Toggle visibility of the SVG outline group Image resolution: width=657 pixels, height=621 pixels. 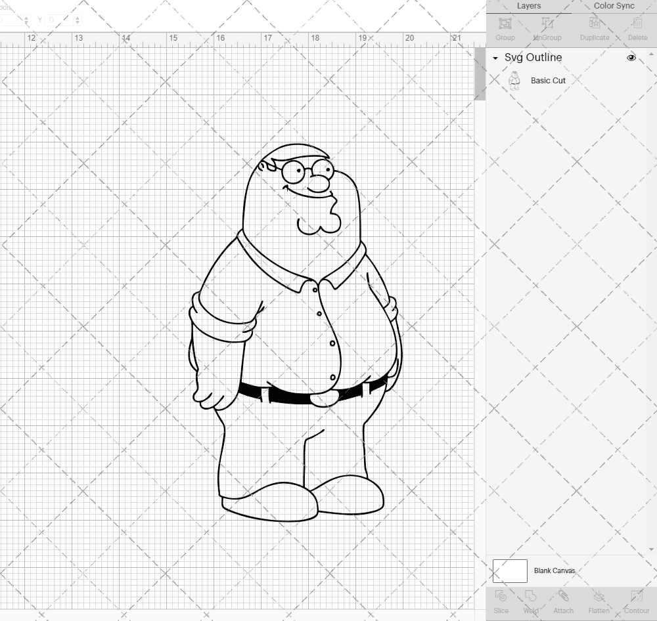click(x=631, y=58)
